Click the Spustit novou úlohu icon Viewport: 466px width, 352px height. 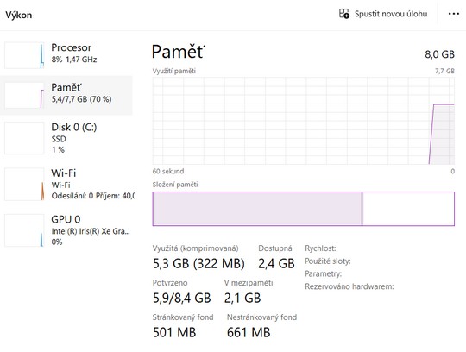point(344,14)
